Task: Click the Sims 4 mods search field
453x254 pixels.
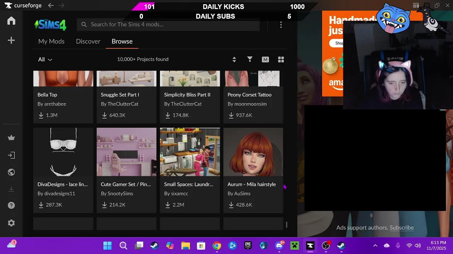Action: tap(168, 24)
